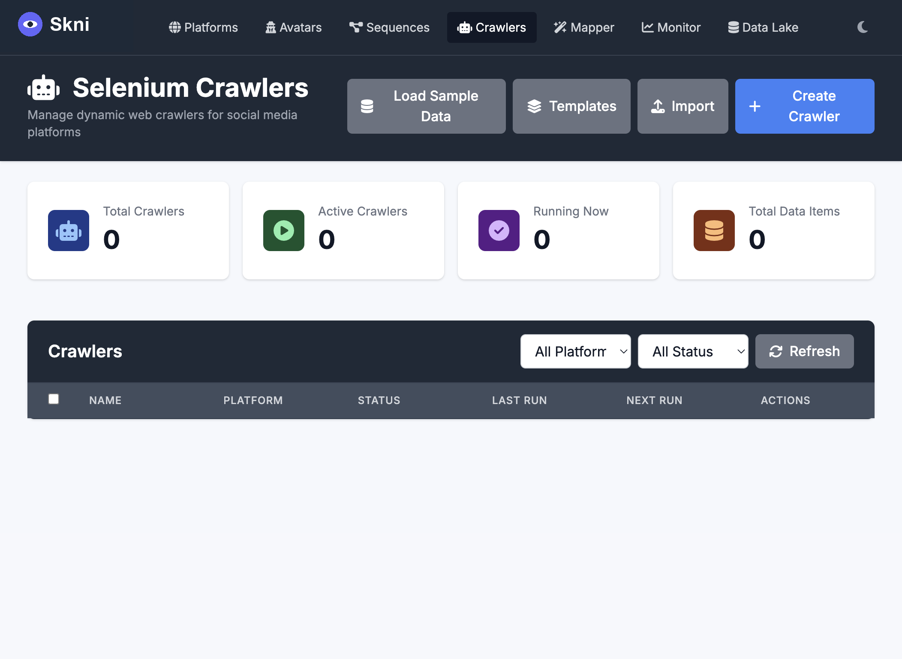Click the Load Sample Data button
Image resolution: width=902 pixels, height=659 pixels.
click(x=426, y=106)
